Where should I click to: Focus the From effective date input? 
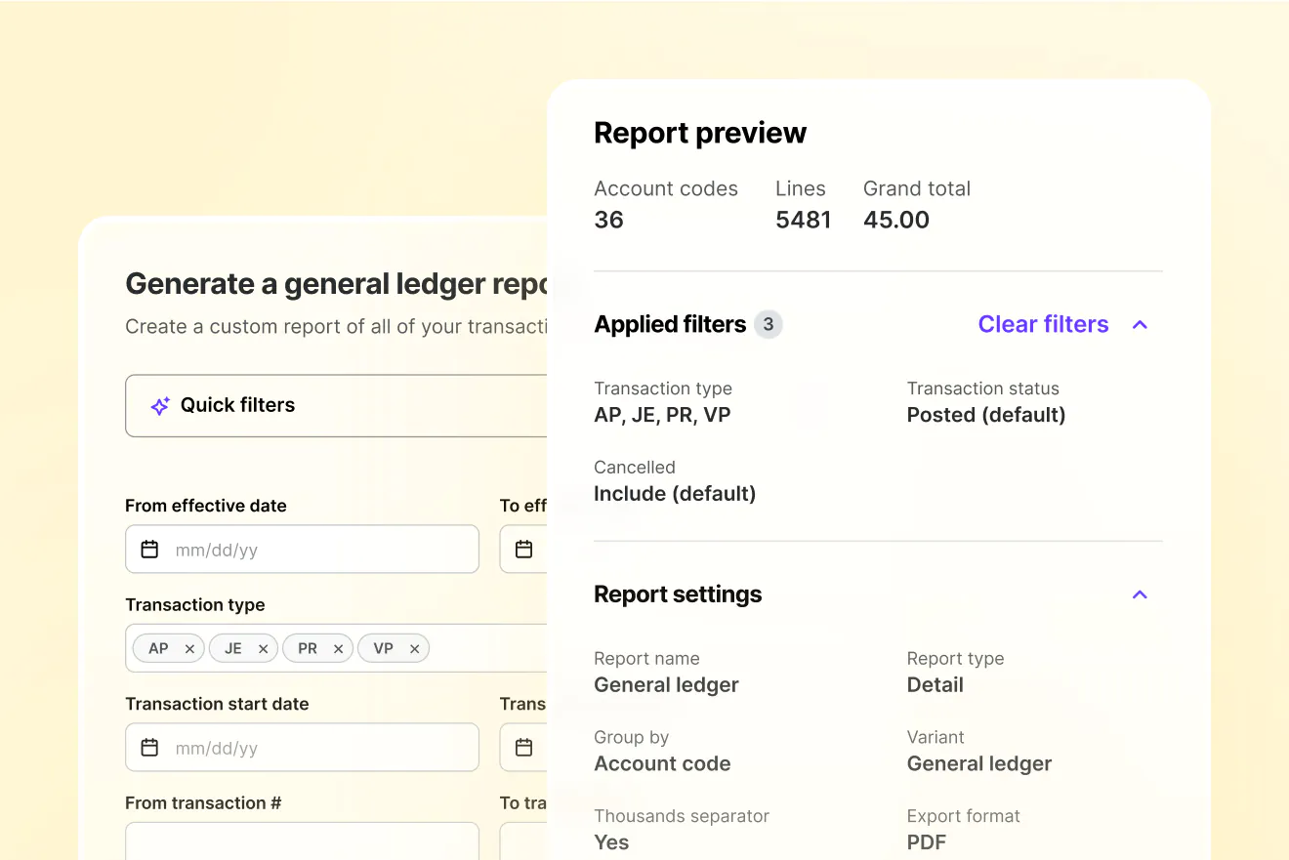[302, 550]
